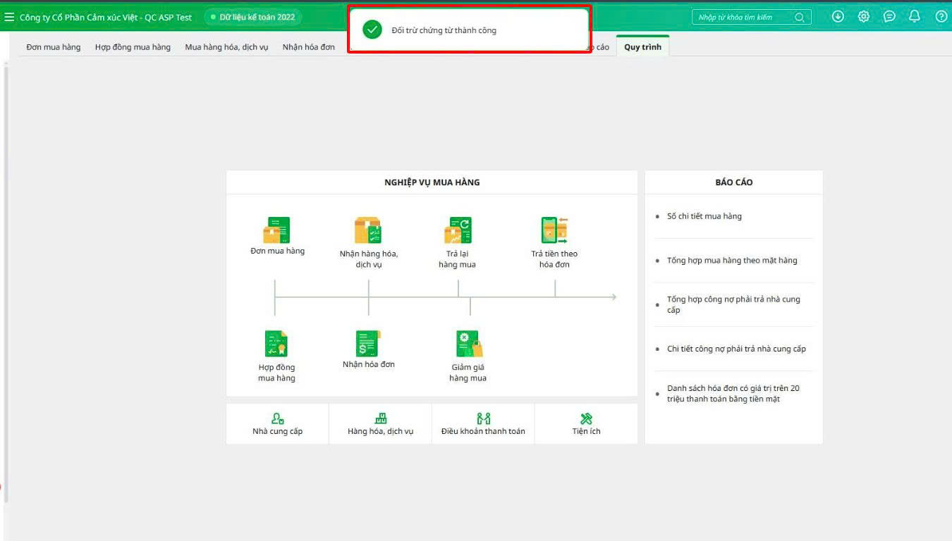Click the Nhận hóa đơn workflow icon

tap(368, 344)
